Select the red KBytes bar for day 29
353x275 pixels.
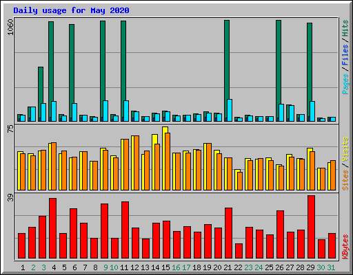311,227
